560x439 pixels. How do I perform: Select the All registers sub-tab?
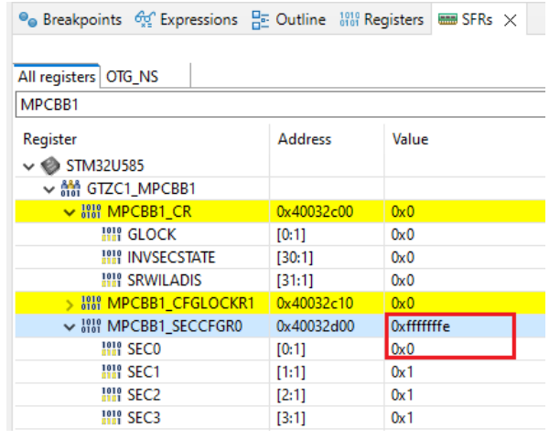tap(57, 77)
